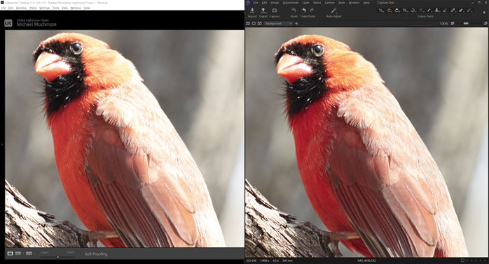Choose the Loupe cursor tool
489x264 pixels.
click(397, 10)
